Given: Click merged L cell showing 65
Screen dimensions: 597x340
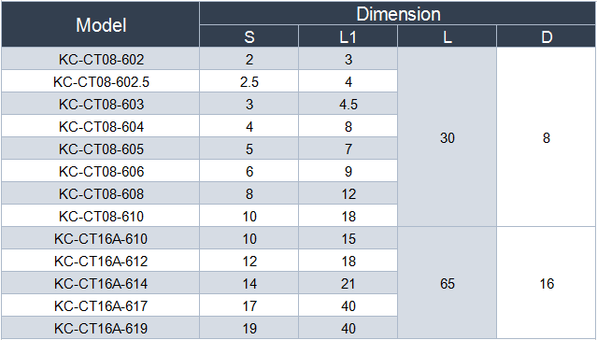Looking at the screenshot, I should (447, 283).
